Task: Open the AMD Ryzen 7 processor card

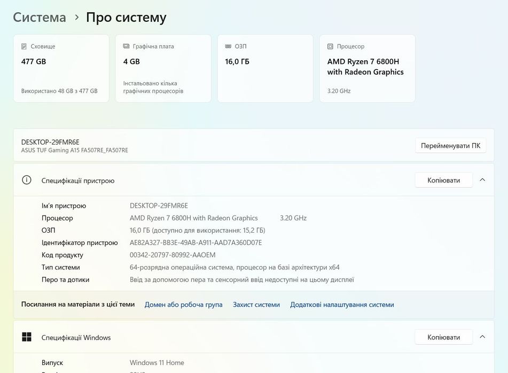Action: point(367,68)
